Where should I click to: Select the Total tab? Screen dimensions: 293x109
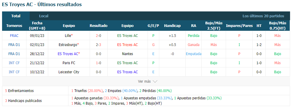click(x=16, y=16)
